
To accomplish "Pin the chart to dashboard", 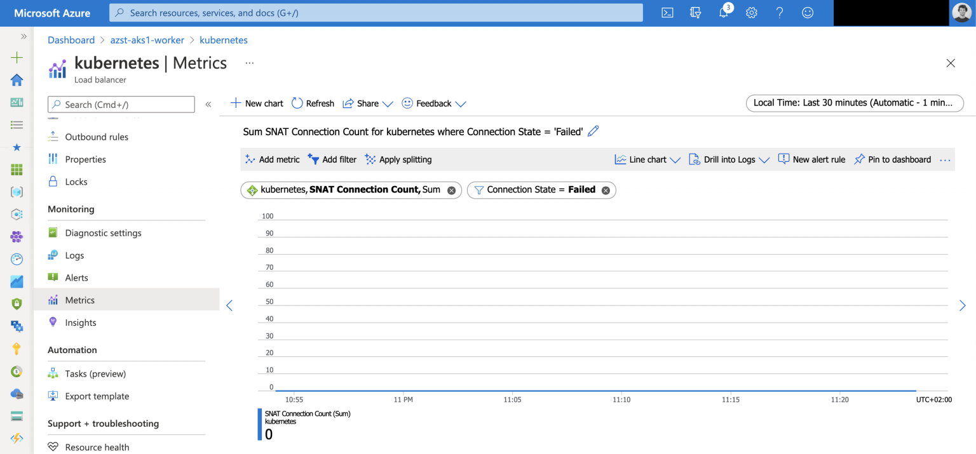I will pyautogui.click(x=892, y=159).
